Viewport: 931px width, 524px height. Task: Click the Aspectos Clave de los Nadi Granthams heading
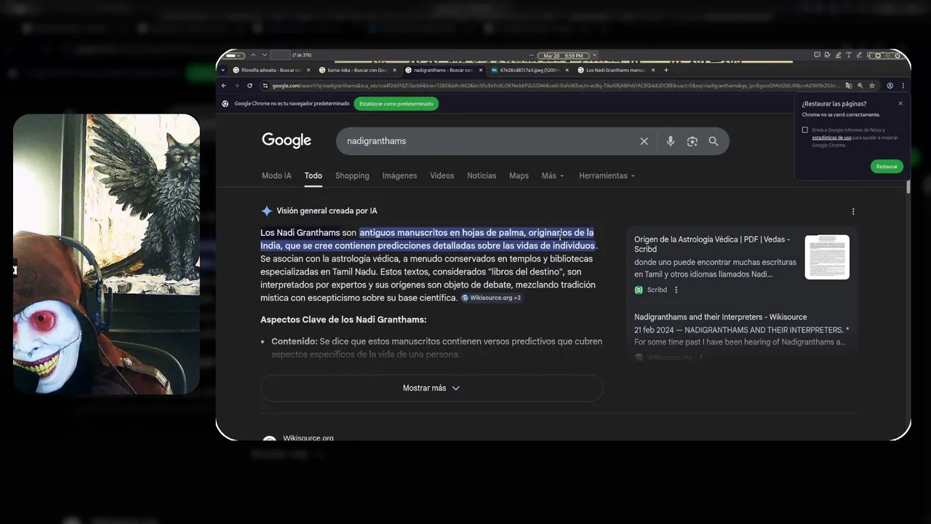click(343, 320)
